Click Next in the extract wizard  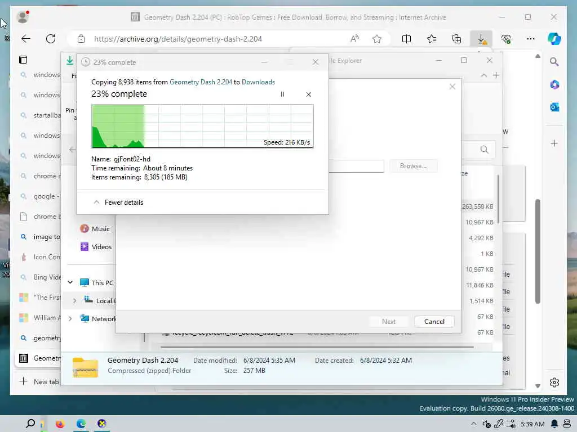click(x=389, y=321)
